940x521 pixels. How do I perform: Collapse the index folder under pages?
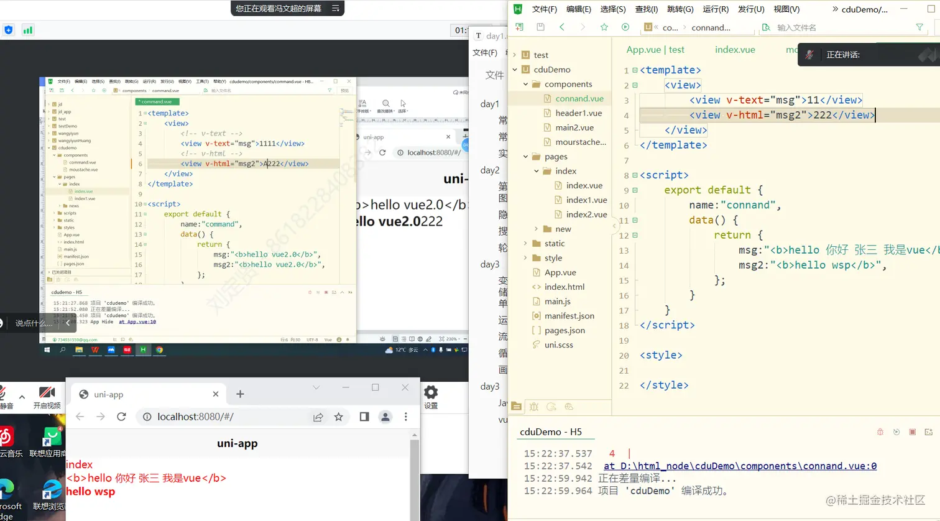coord(537,171)
